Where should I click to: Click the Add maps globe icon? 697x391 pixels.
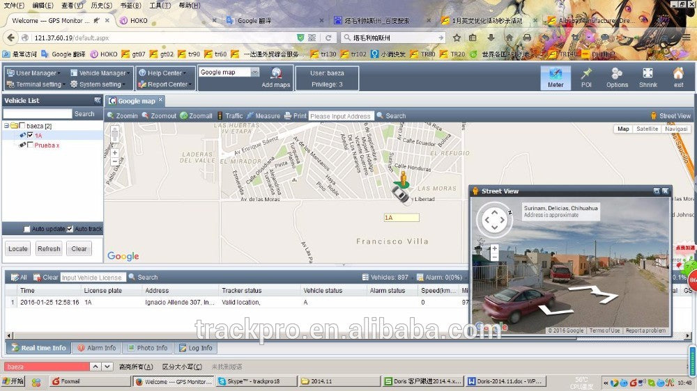[276, 74]
